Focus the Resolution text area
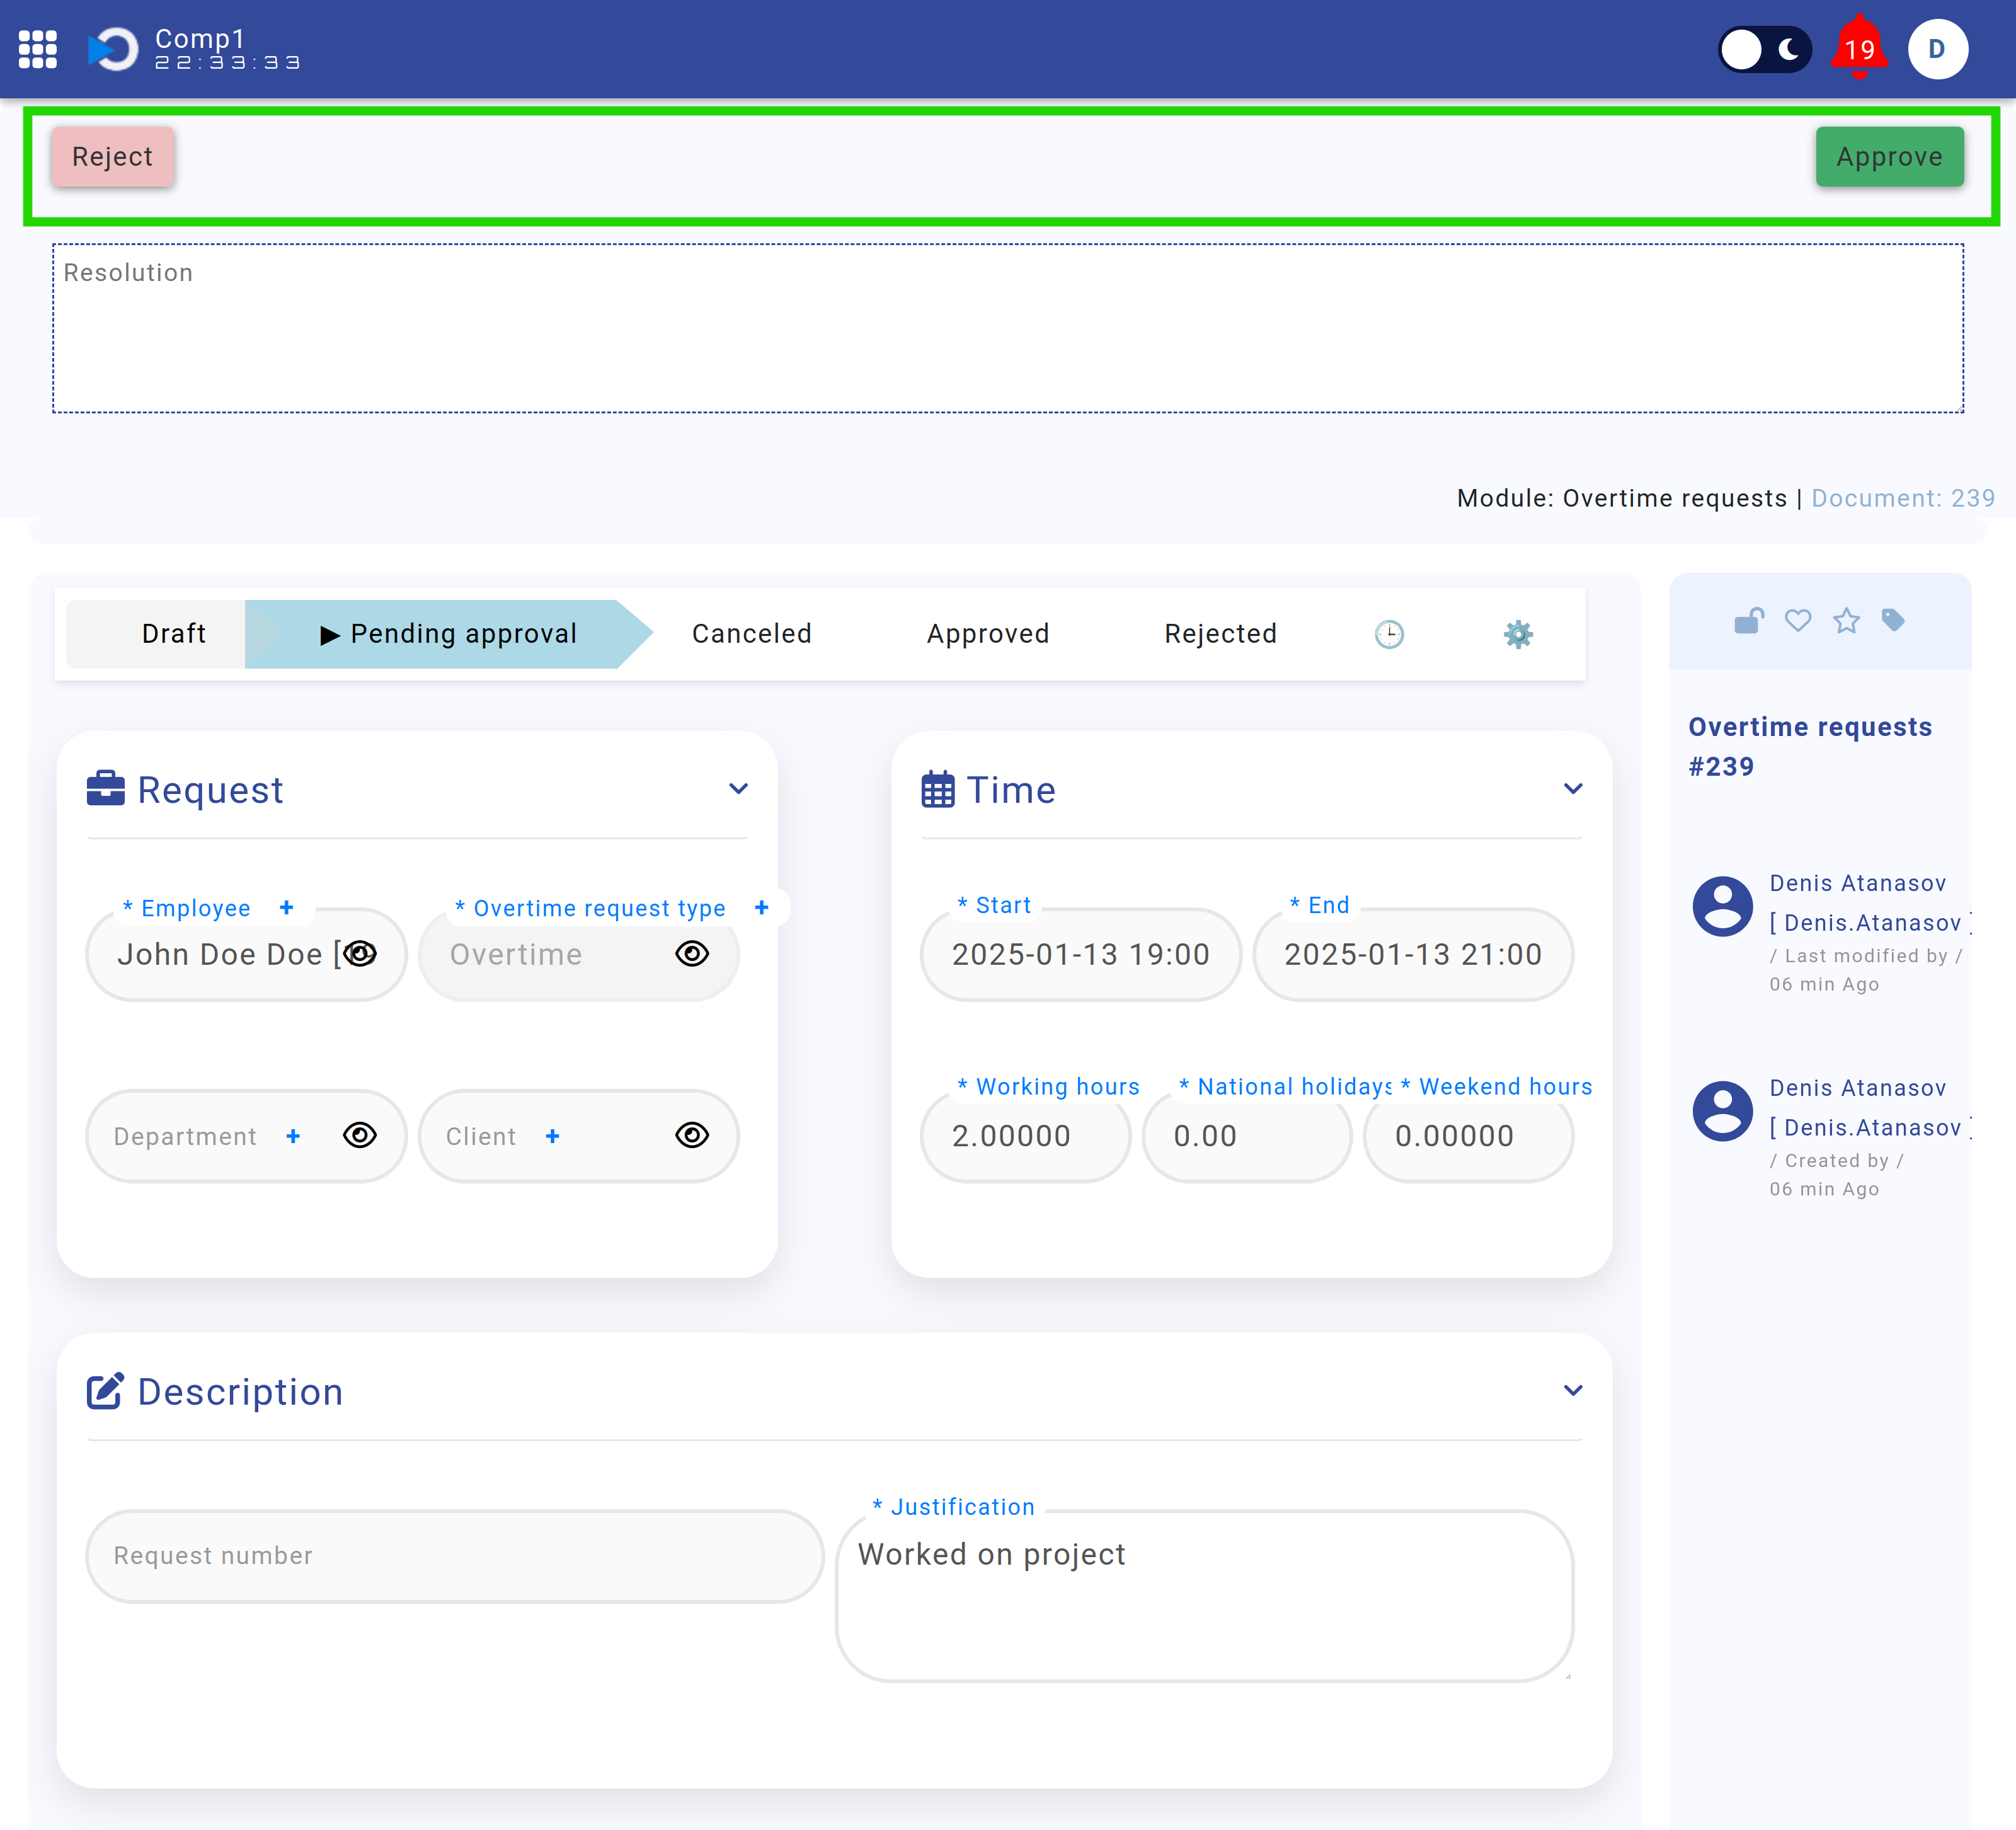Viewport: 2016px width, 1830px height. [x=1008, y=328]
